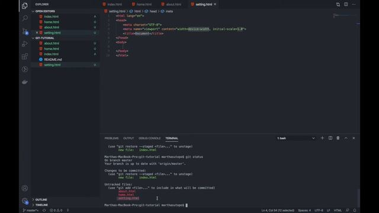Open the Docker view in activity bar

click(x=25, y=82)
